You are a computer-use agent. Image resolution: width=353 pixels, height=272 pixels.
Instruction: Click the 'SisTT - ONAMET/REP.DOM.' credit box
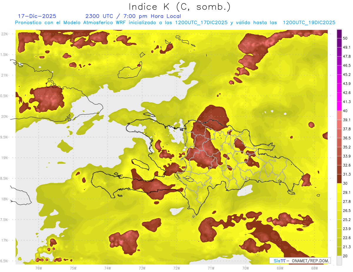300,261
